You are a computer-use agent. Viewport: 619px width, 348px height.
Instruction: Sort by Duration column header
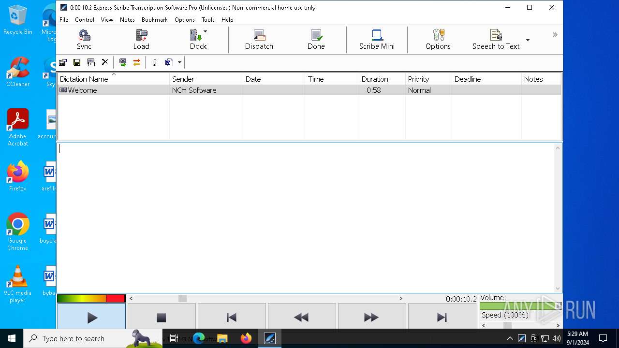click(382, 79)
